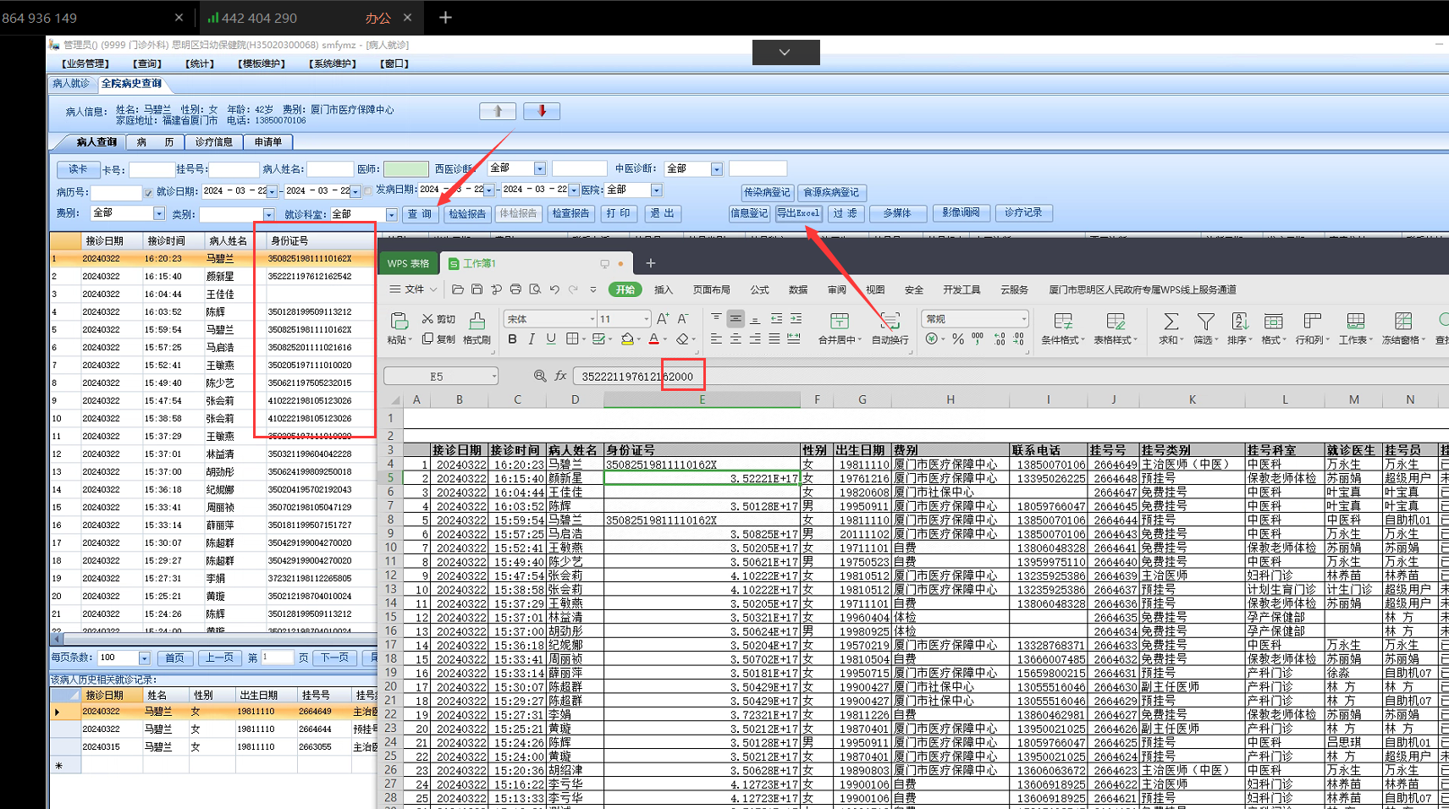This screenshot has height=809, width=1449.
Task: Click the fill color bucket icon
Action: click(x=627, y=339)
